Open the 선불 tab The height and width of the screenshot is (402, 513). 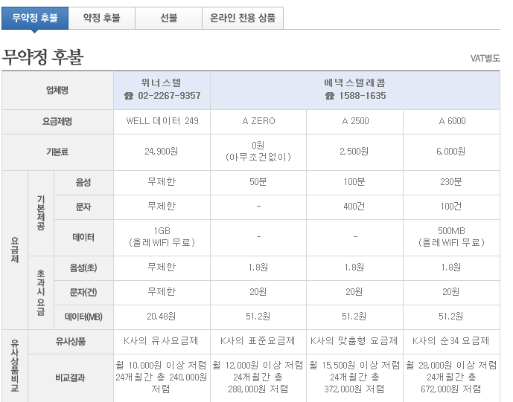click(x=168, y=18)
